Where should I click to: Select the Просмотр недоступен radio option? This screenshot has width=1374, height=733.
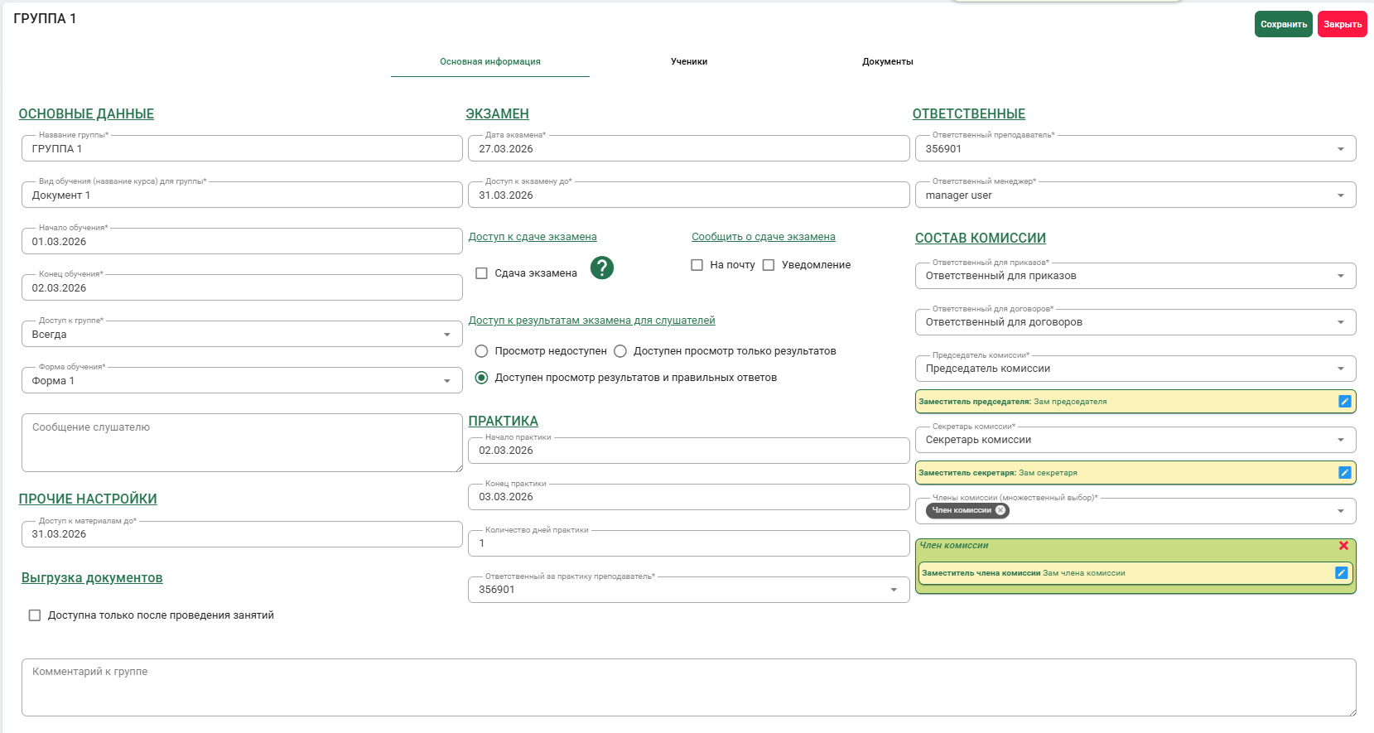tap(481, 351)
